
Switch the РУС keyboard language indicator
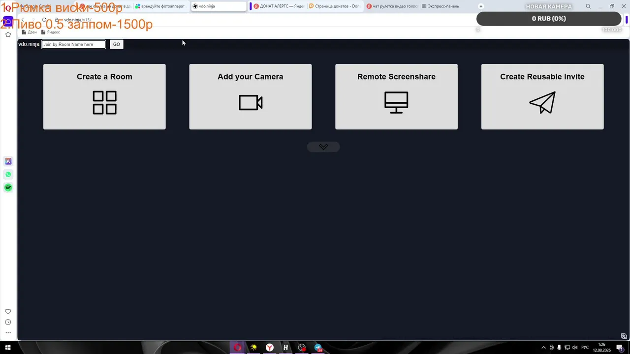(x=585, y=348)
